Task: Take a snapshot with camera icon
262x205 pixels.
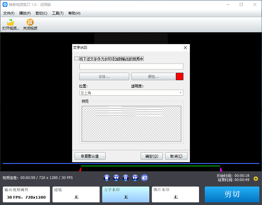Action: [145, 177]
